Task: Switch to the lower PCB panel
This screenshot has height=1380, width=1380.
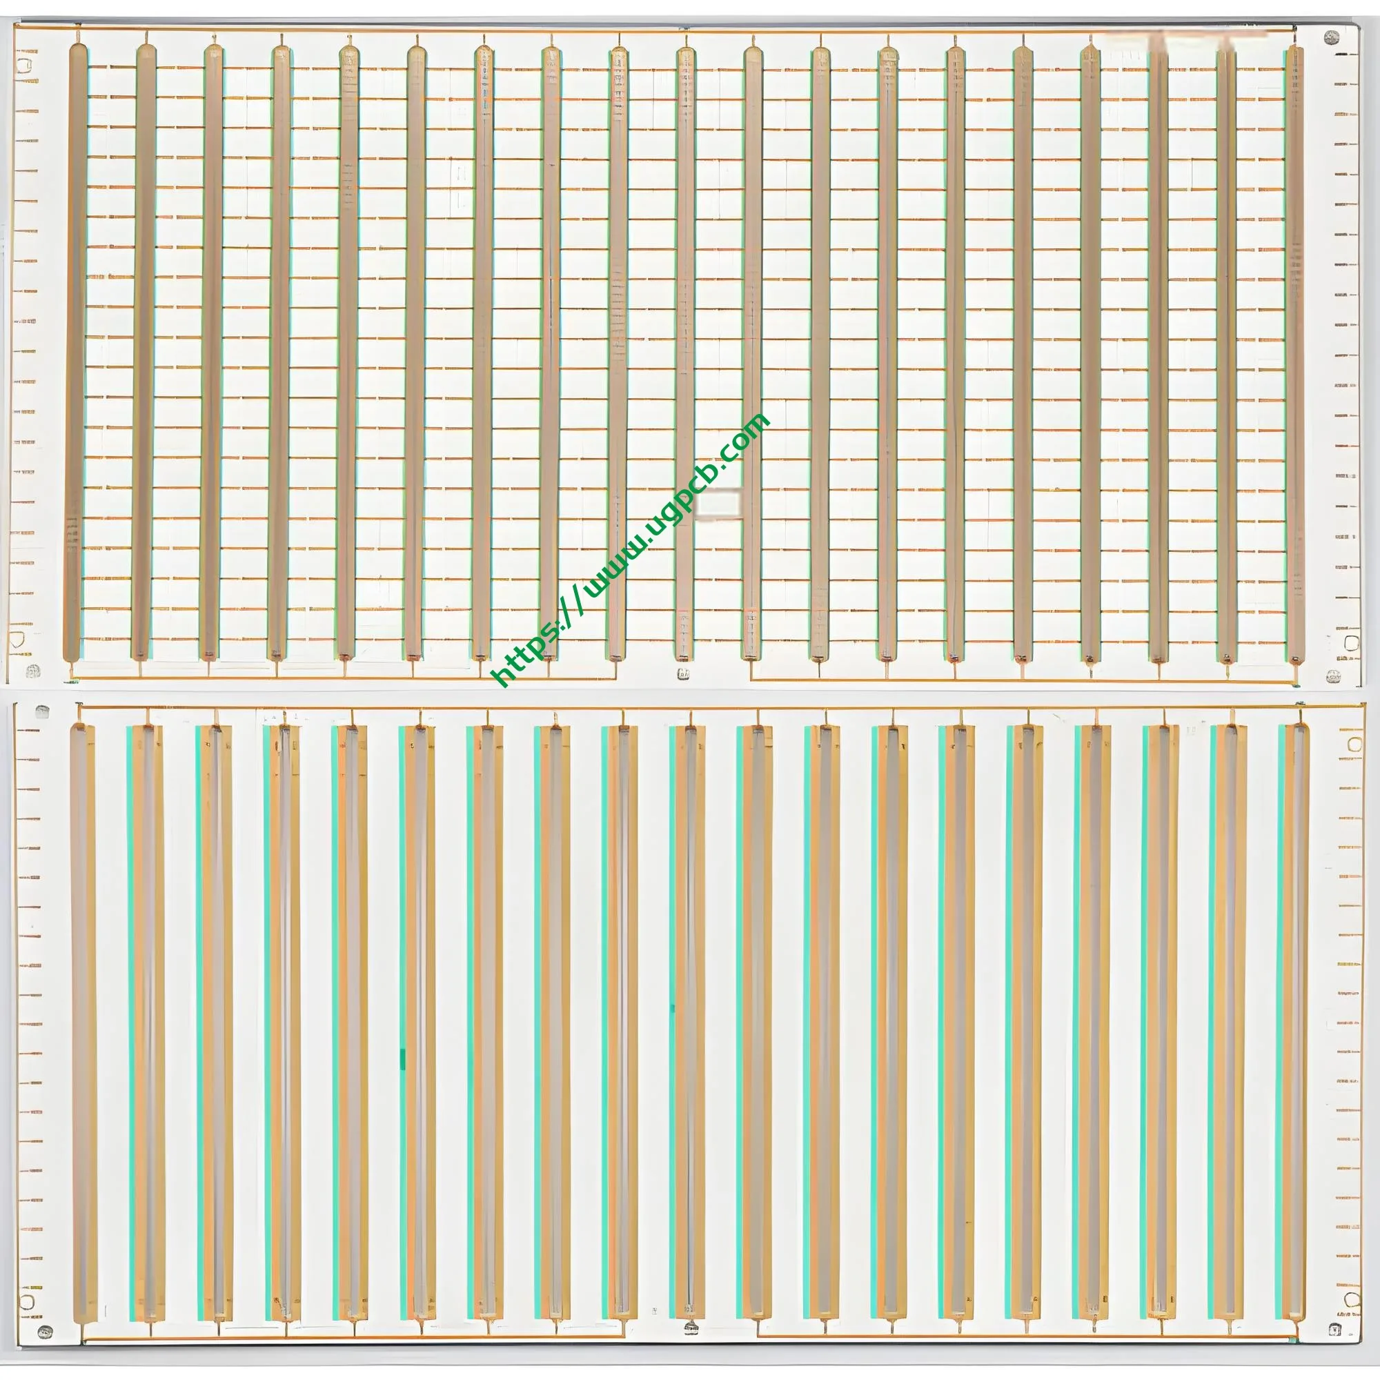Action: (x=686, y=1036)
